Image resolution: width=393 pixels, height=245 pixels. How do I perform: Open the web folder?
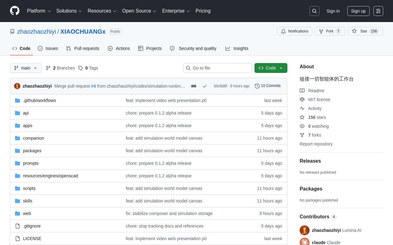[x=27, y=213]
